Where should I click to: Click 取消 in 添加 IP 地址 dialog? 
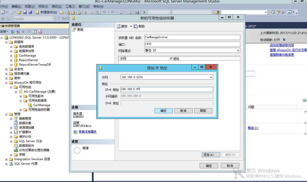[183, 111]
